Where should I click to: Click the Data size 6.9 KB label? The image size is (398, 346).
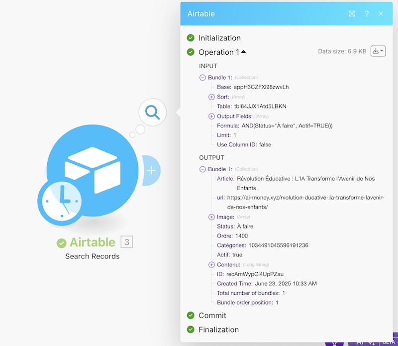tap(342, 51)
